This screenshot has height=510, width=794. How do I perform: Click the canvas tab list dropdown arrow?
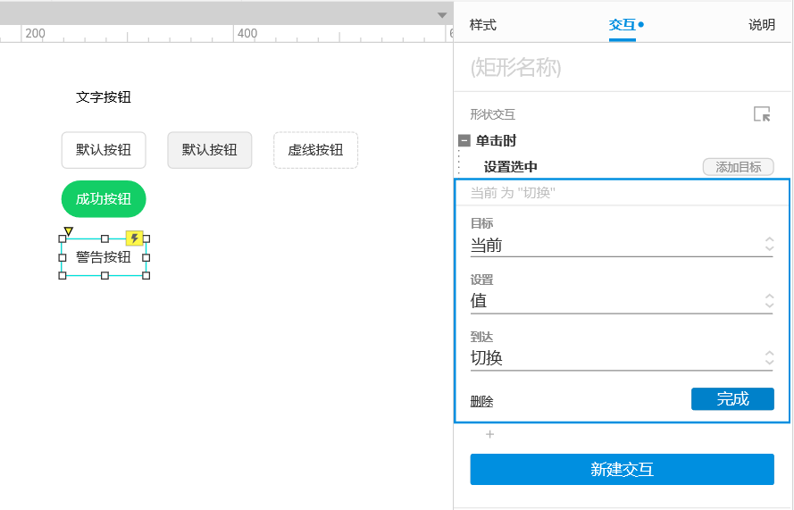[442, 15]
